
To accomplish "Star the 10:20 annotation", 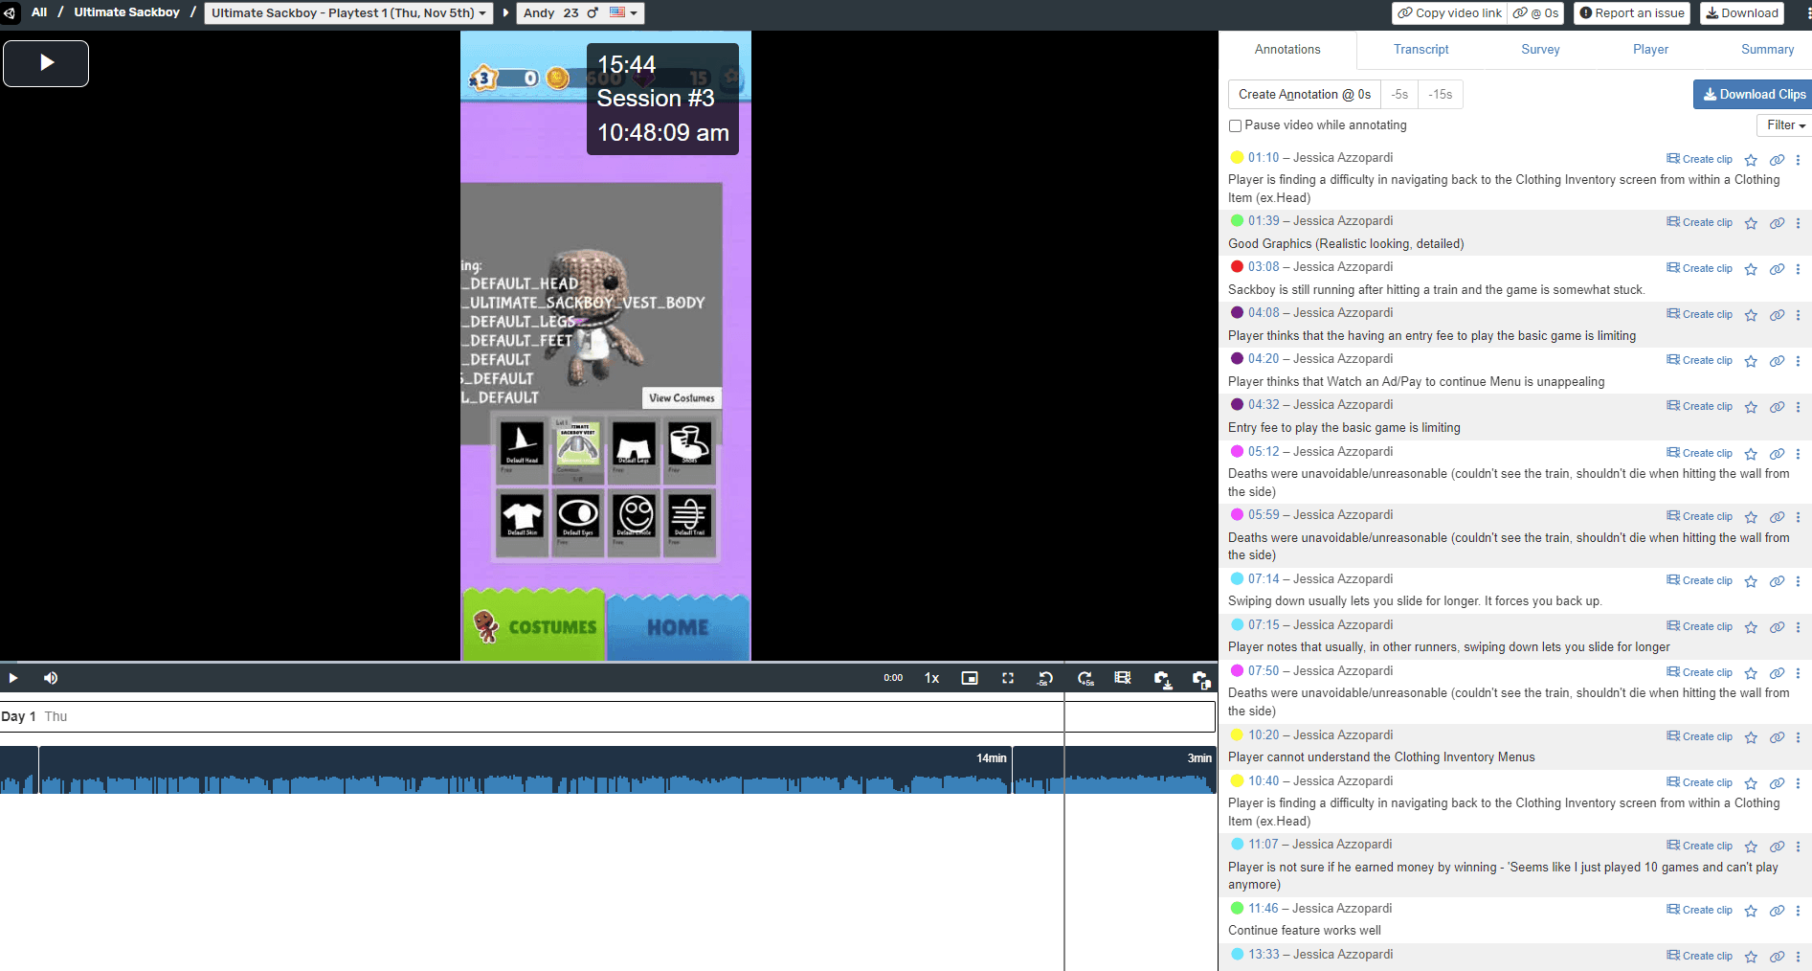I will pos(1751,737).
